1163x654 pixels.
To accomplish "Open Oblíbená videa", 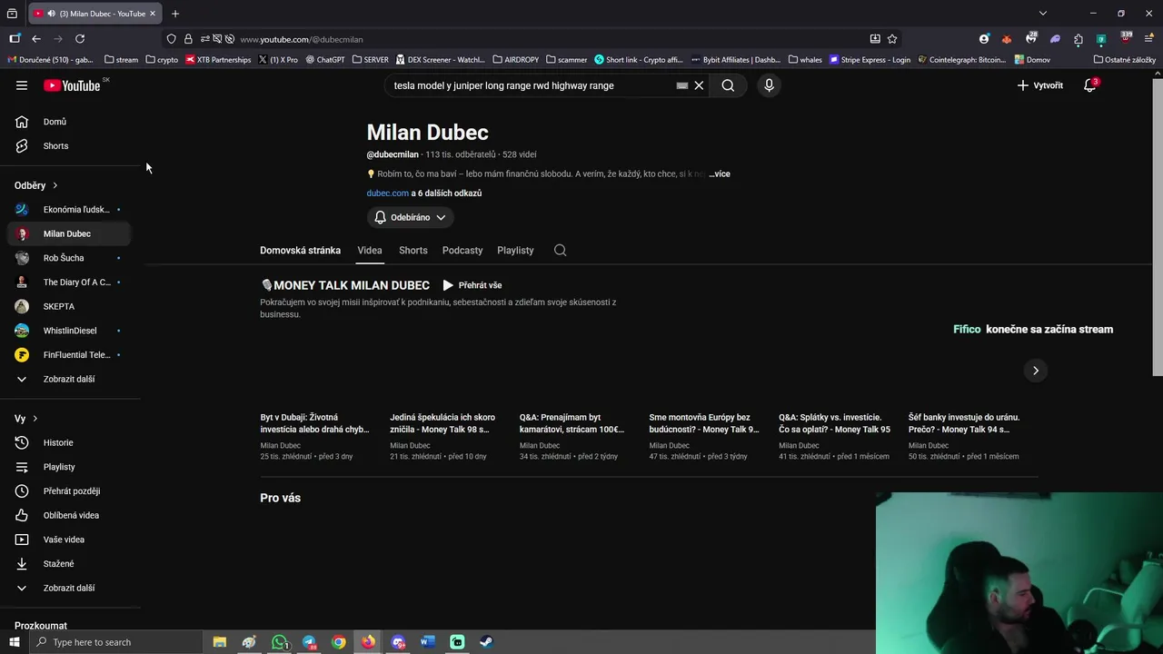I will 71,515.
